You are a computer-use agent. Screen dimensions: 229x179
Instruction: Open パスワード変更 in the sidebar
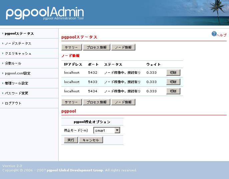(x=17, y=93)
